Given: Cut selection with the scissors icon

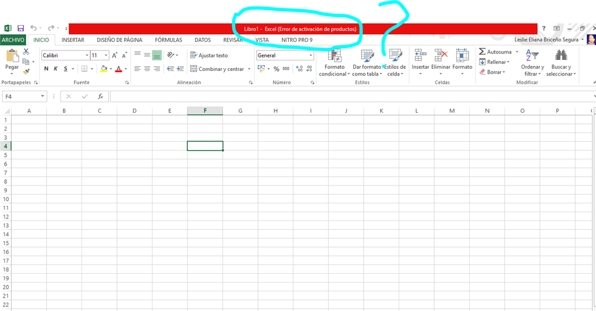Looking at the screenshot, I should pyautogui.click(x=26, y=52).
